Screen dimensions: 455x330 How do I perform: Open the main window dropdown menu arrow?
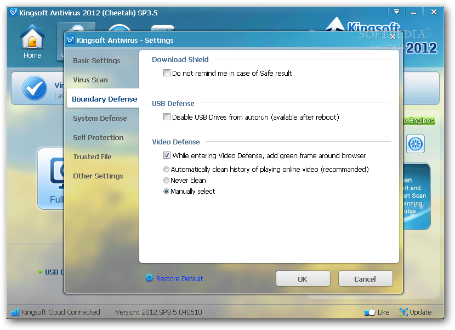pos(396,12)
